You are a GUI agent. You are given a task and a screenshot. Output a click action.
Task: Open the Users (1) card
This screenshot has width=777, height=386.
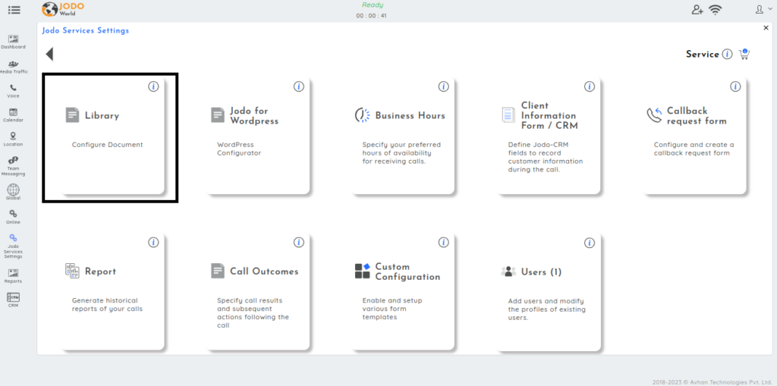pos(549,292)
